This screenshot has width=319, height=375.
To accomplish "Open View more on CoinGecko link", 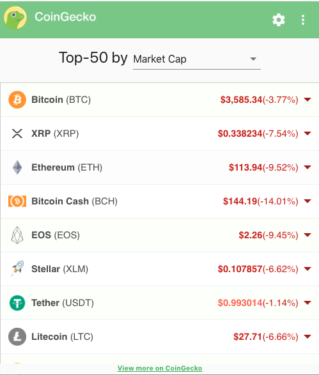I will (x=160, y=369).
